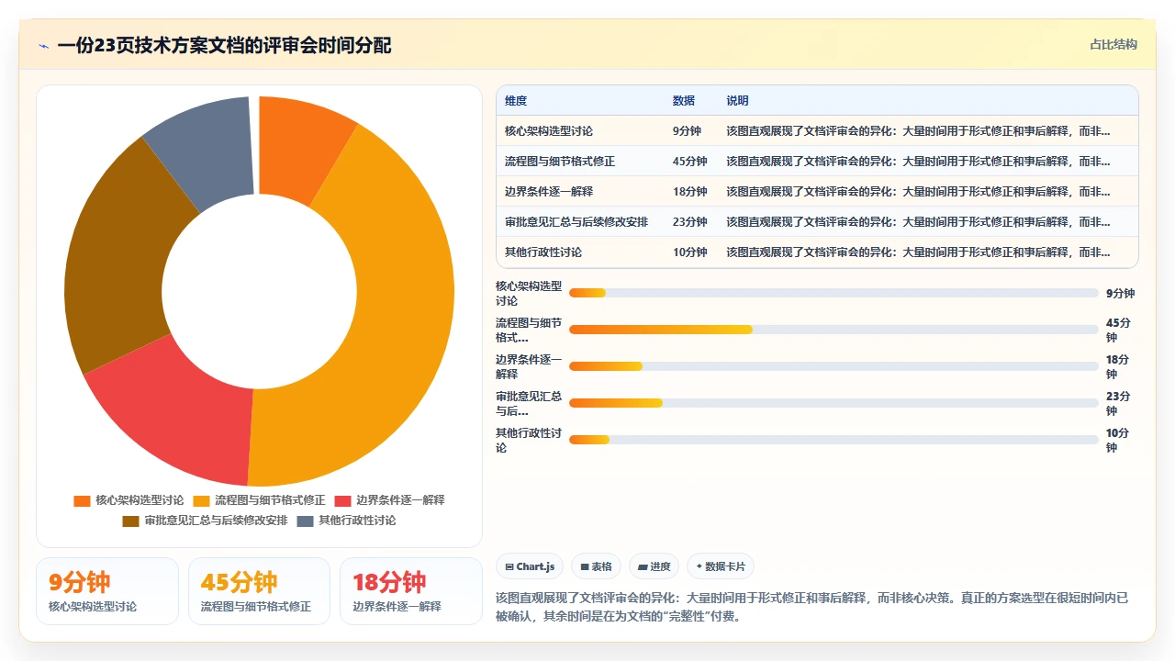Viewport: 1175px width, 661px height.
Task: Select the Chart.js chip
Action: pyautogui.click(x=530, y=566)
